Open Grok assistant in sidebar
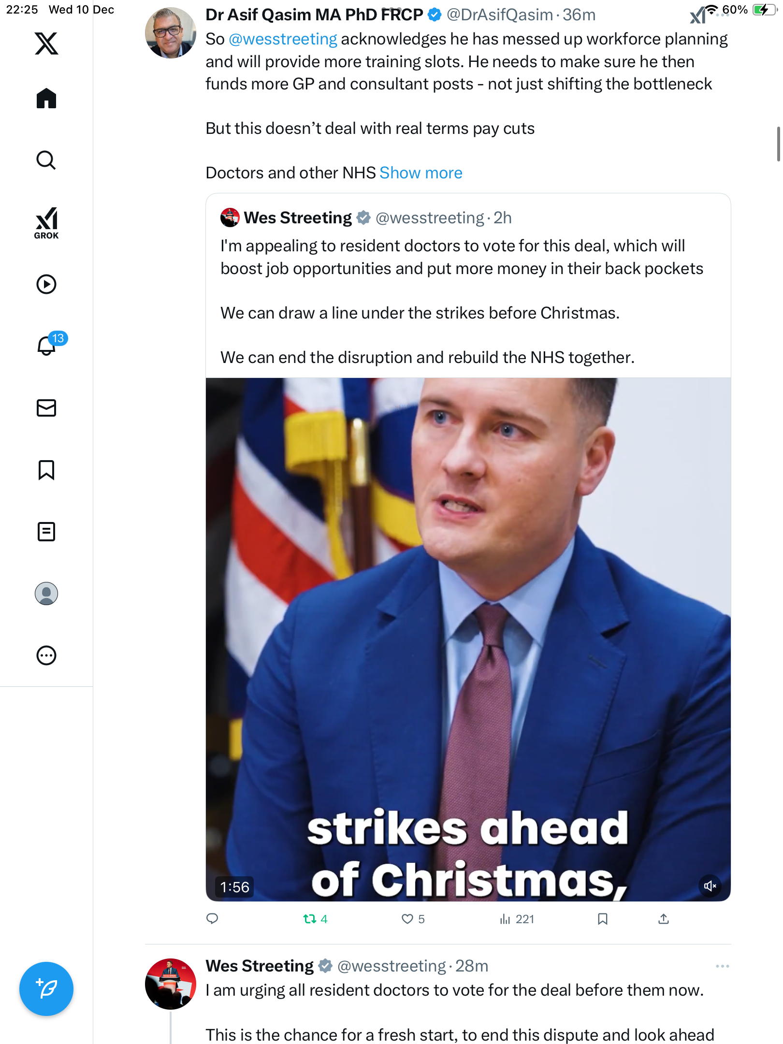Viewport: 783px width, 1044px height. pyautogui.click(x=46, y=223)
